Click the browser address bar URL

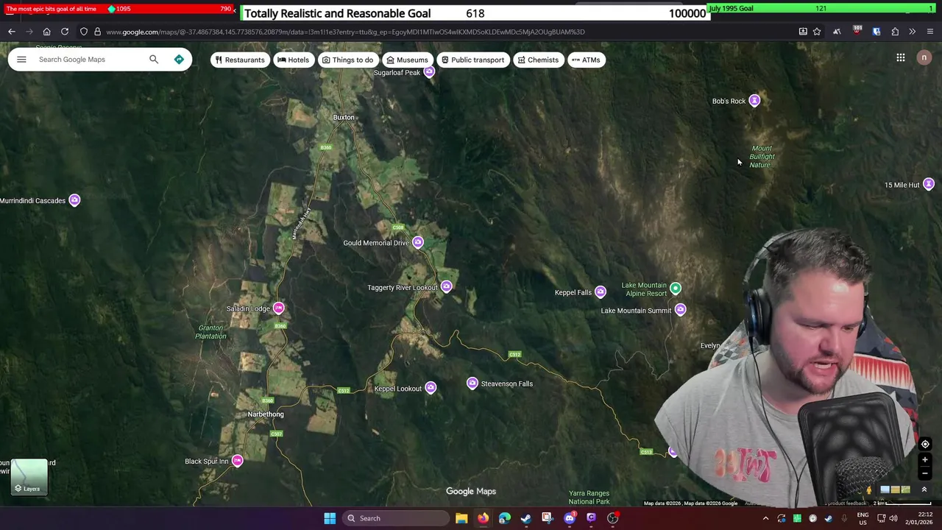tap(345, 32)
